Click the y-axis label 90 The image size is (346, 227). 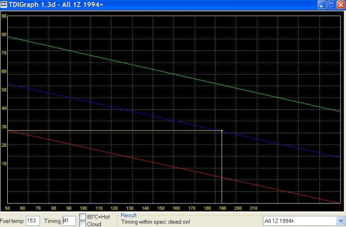click(4, 16)
